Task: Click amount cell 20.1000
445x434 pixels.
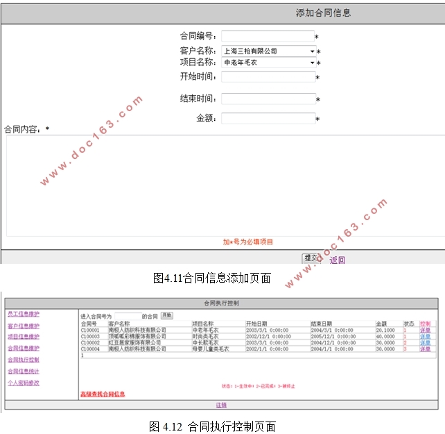Action: click(x=385, y=331)
